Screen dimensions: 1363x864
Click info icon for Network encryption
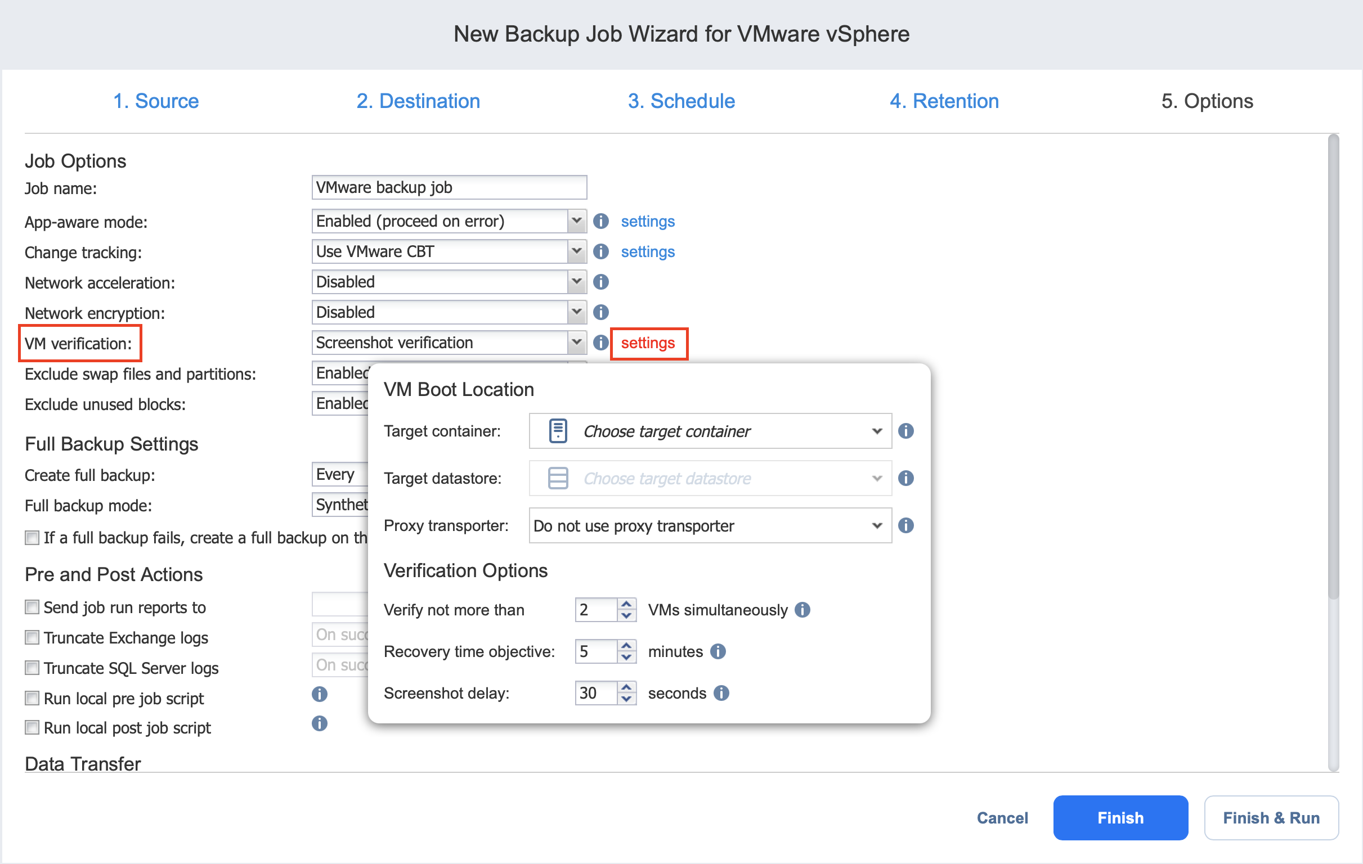pyautogui.click(x=600, y=312)
